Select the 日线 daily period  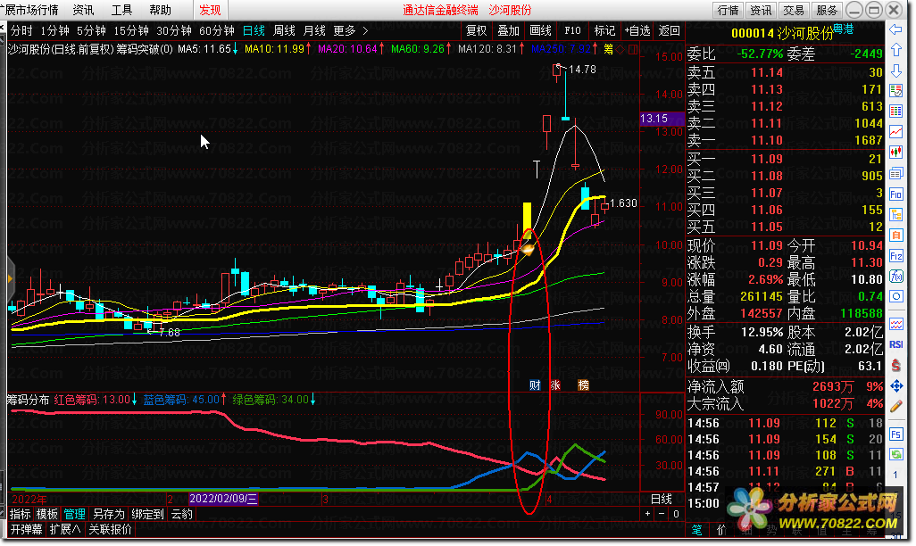pos(254,30)
